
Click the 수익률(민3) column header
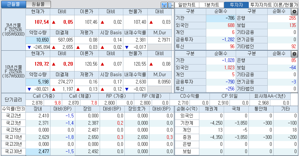pyautogui.click(x=13, y=109)
